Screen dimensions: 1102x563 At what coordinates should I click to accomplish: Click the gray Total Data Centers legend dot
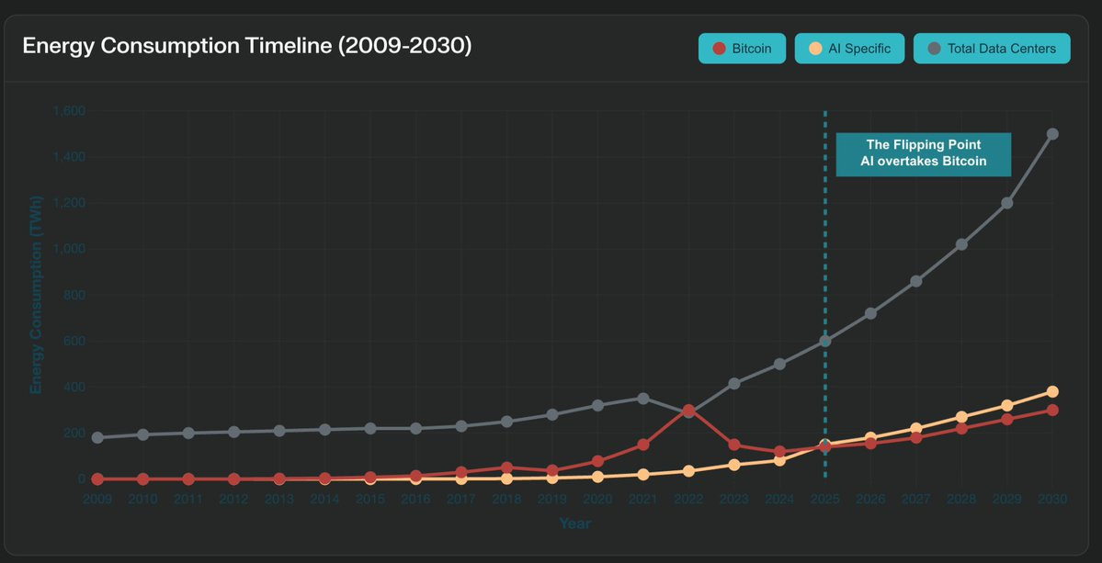[x=934, y=49]
